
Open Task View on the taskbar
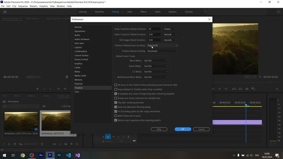pos(13,155)
